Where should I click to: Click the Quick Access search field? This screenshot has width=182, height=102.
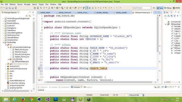141,8
